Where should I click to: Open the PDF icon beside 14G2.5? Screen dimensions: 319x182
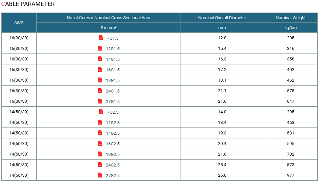100,133
